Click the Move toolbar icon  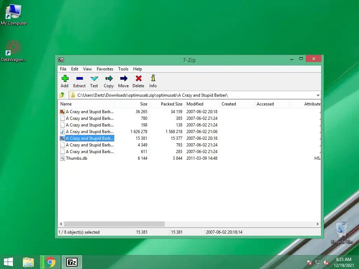click(x=124, y=78)
